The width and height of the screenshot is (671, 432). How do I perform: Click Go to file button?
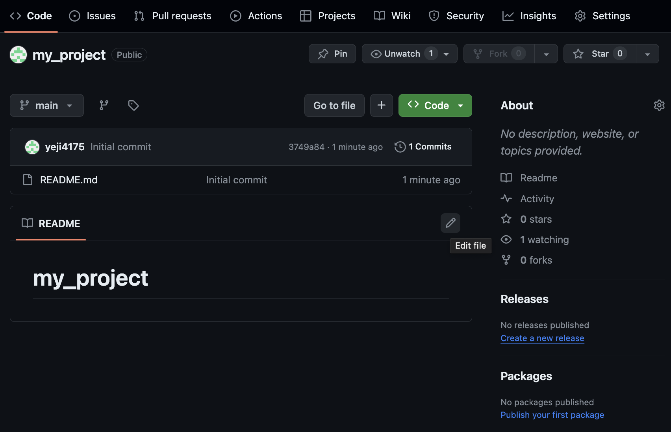tap(334, 105)
